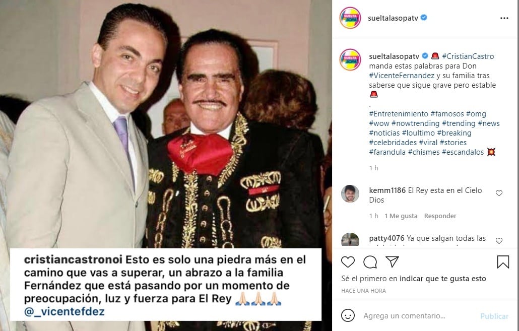Screen dimensions: 519x331
Task: View '1 Me gusta' likes on comment
Action: 401,216
